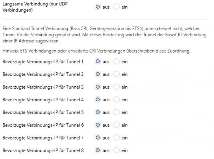Click the 'Bevorzugte Verbindungs-IP für Tunnel 1' label
This screenshot has width=214, height=159.
(x=43, y=61)
